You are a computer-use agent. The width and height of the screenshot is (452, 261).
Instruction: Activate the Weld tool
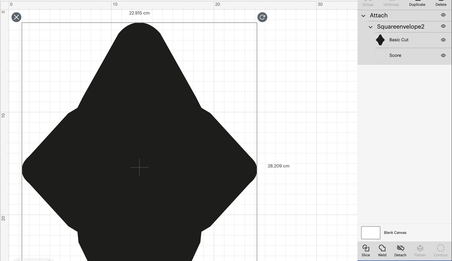tap(382, 250)
